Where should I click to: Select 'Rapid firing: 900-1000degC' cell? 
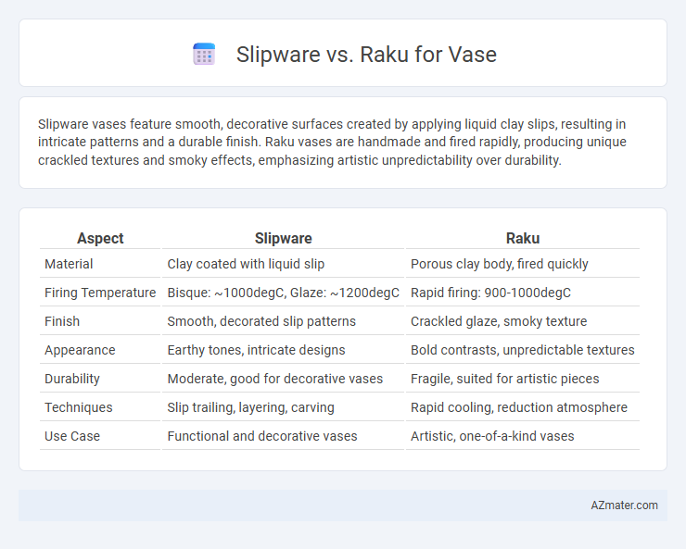click(491, 293)
